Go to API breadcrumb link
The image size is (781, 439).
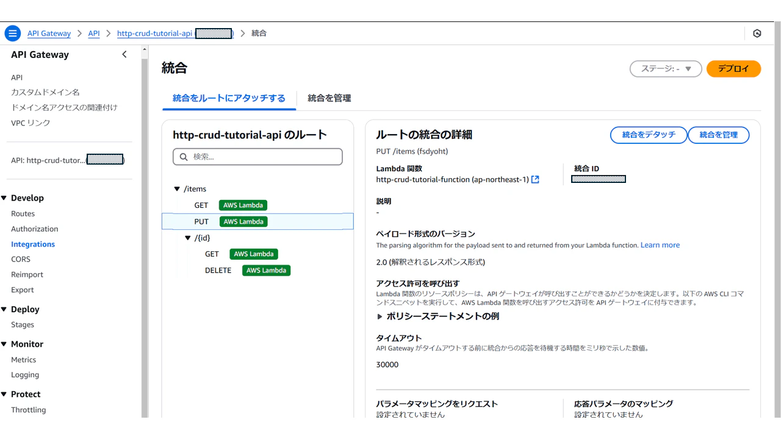94,34
